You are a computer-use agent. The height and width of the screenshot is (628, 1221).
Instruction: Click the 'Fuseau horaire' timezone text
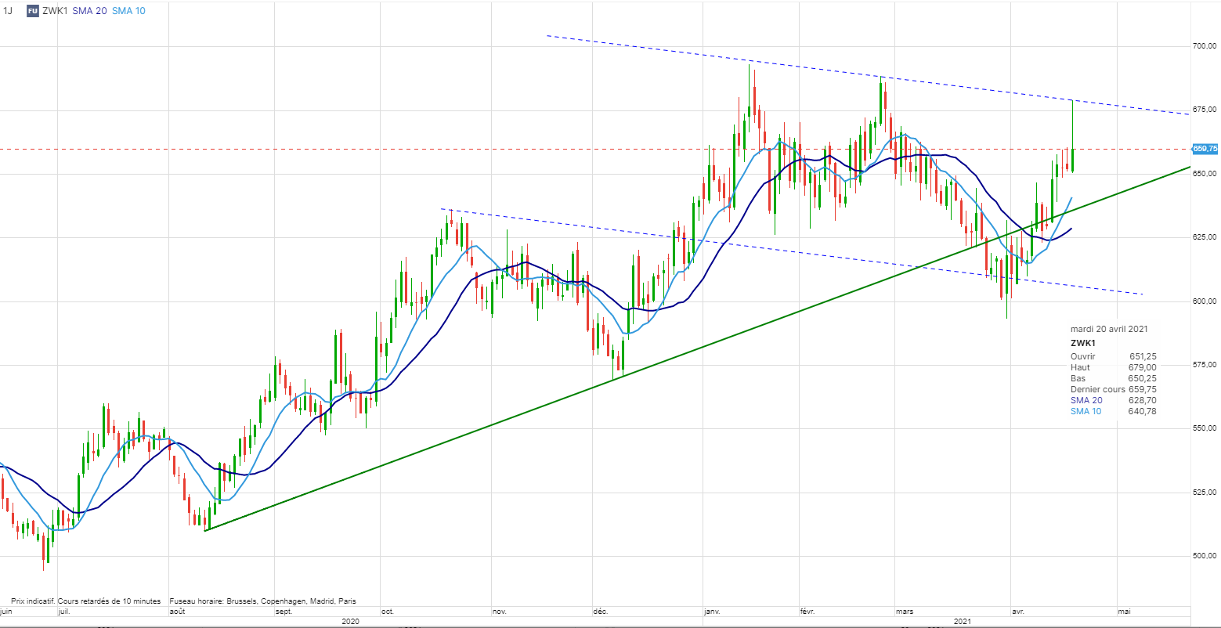click(x=262, y=601)
